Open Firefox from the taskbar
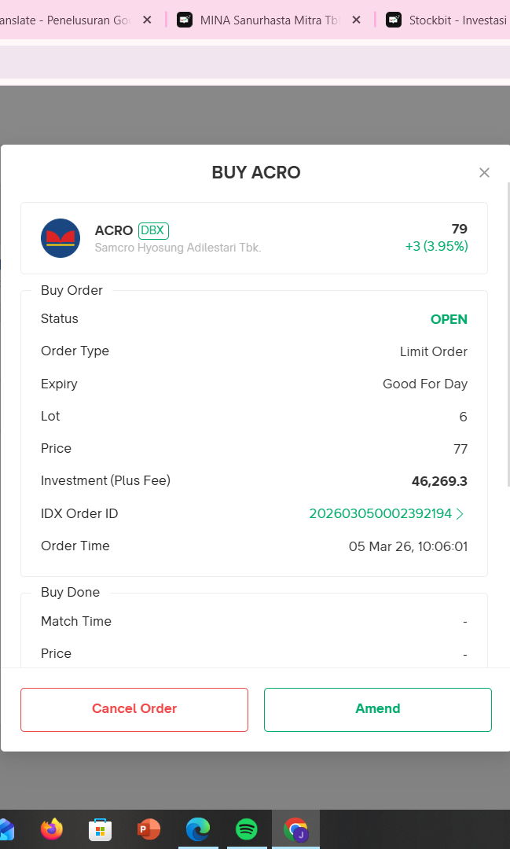The width and height of the screenshot is (510, 849). (52, 829)
